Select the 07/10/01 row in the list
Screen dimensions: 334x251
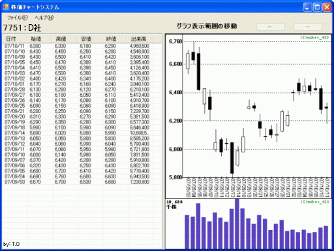(82, 84)
